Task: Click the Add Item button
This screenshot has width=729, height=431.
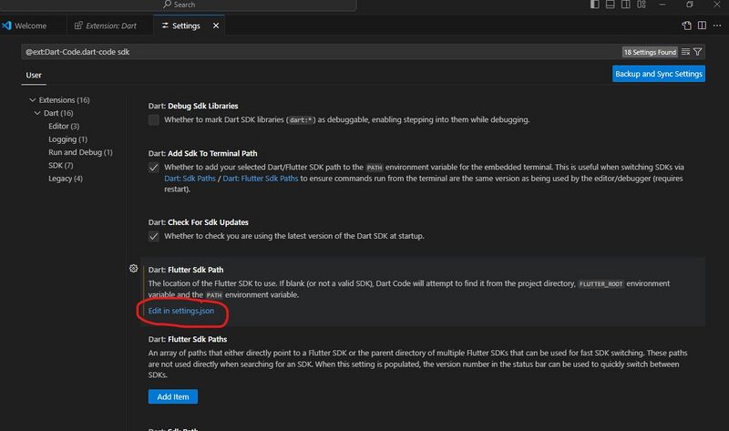Action: point(173,396)
